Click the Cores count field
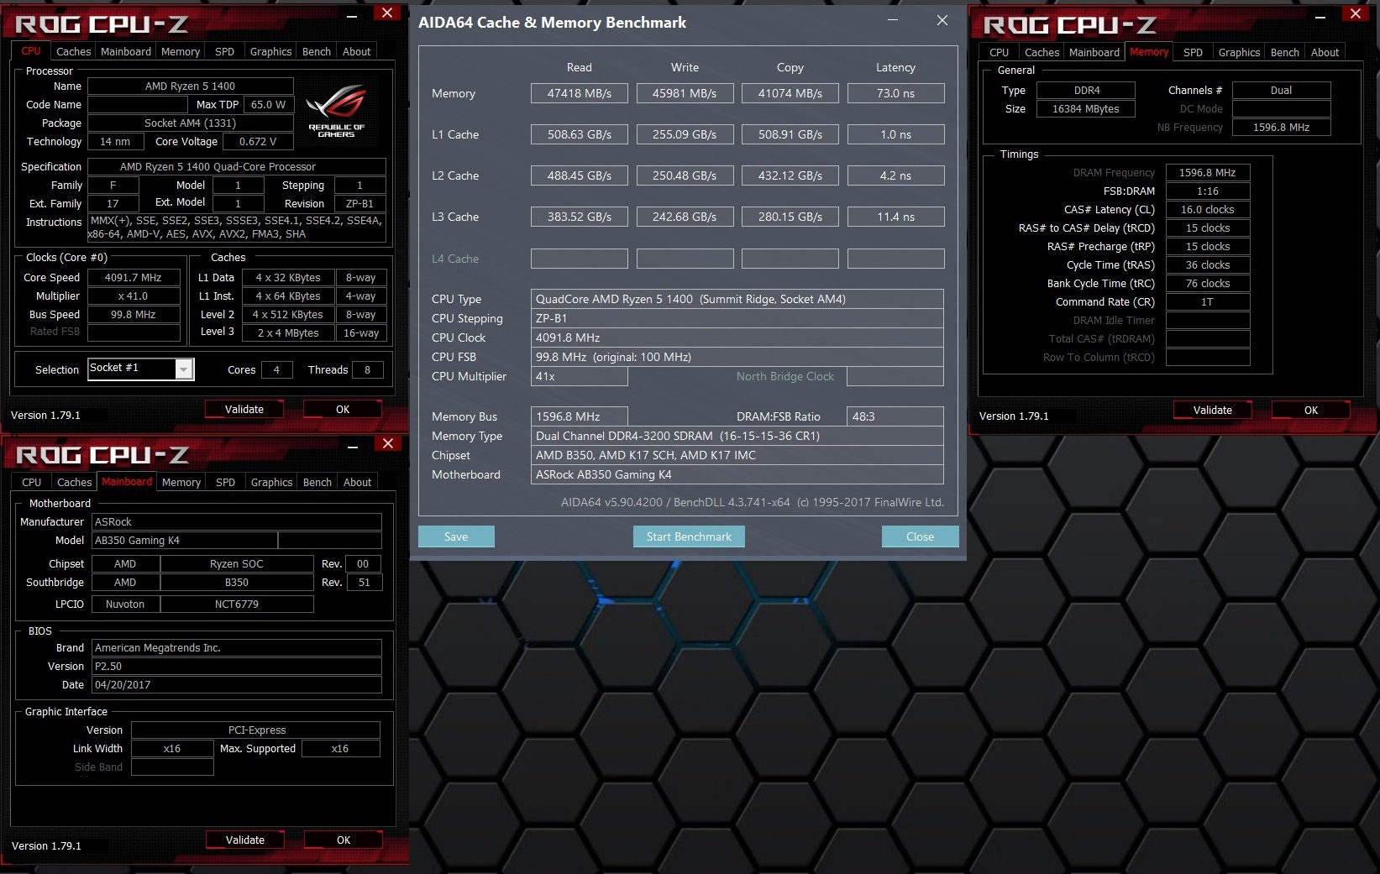Viewport: 1380px width, 874px height. (276, 369)
